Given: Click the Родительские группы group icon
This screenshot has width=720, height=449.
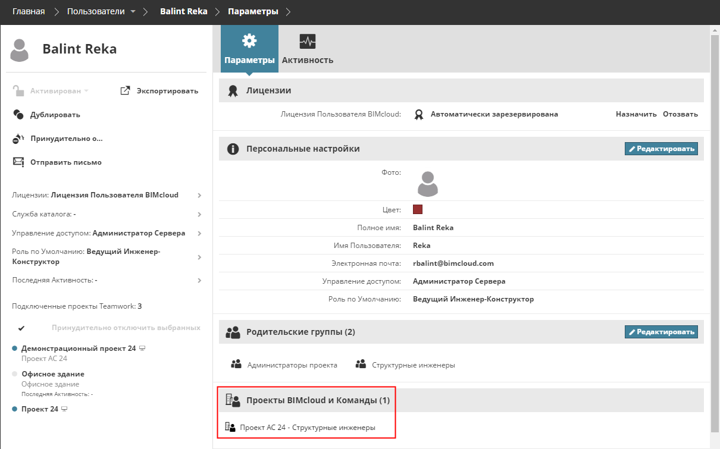Looking at the screenshot, I should 233,332.
